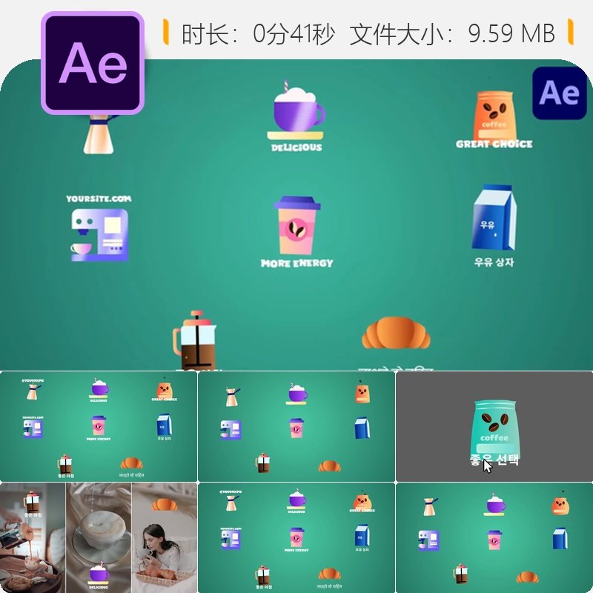Click the large purple After Effects logo

point(93,63)
